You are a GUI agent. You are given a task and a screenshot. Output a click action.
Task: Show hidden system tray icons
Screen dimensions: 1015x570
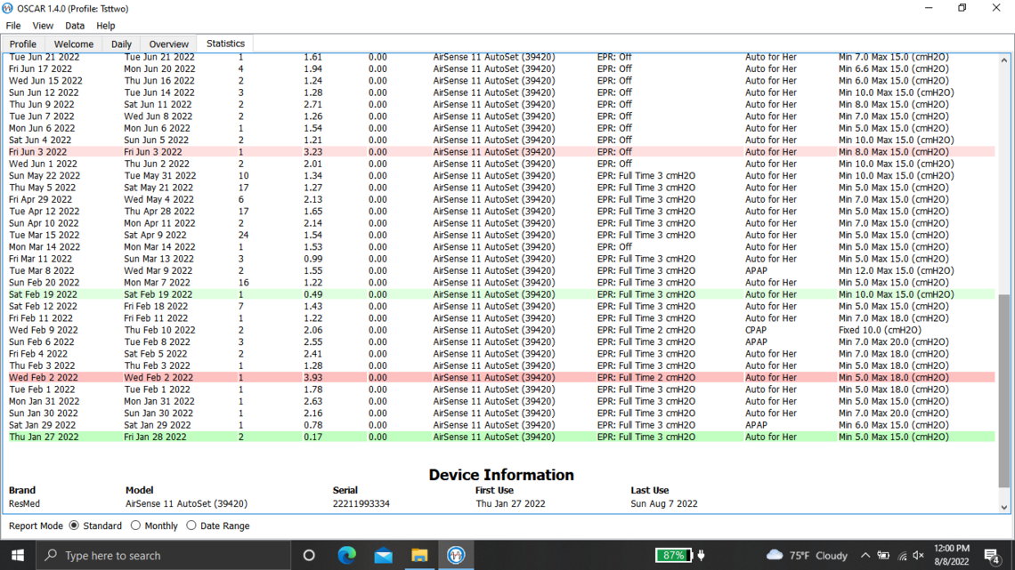pos(865,555)
